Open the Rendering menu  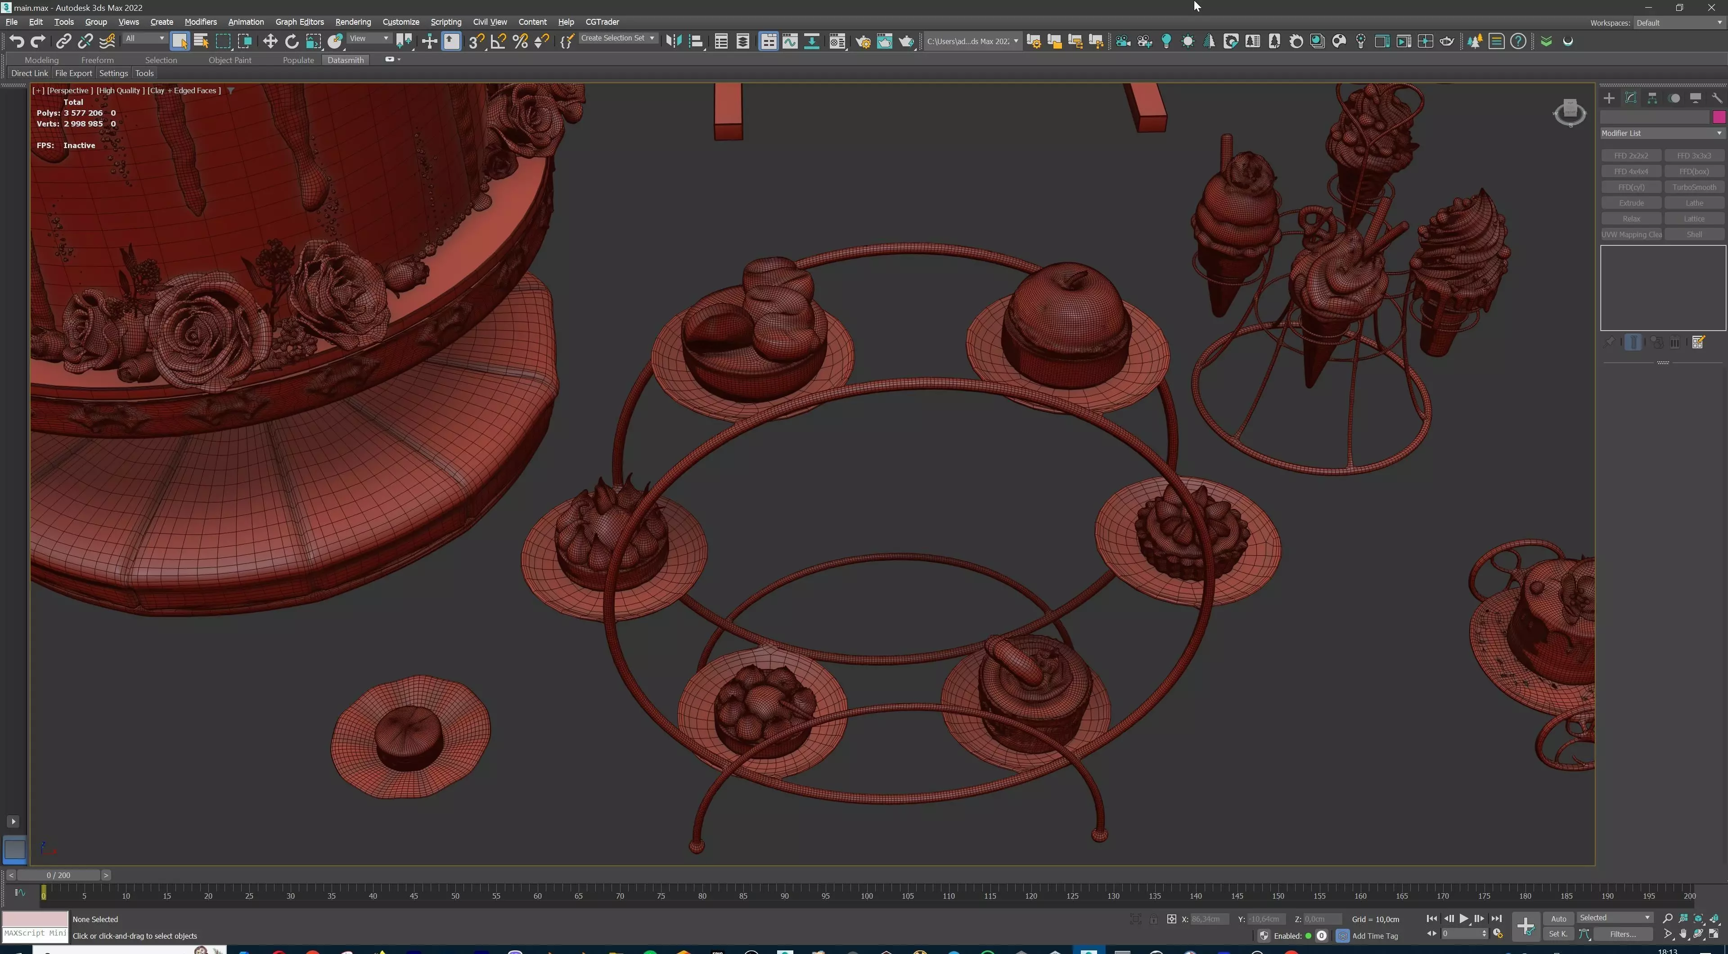click(x=353, y=22)
